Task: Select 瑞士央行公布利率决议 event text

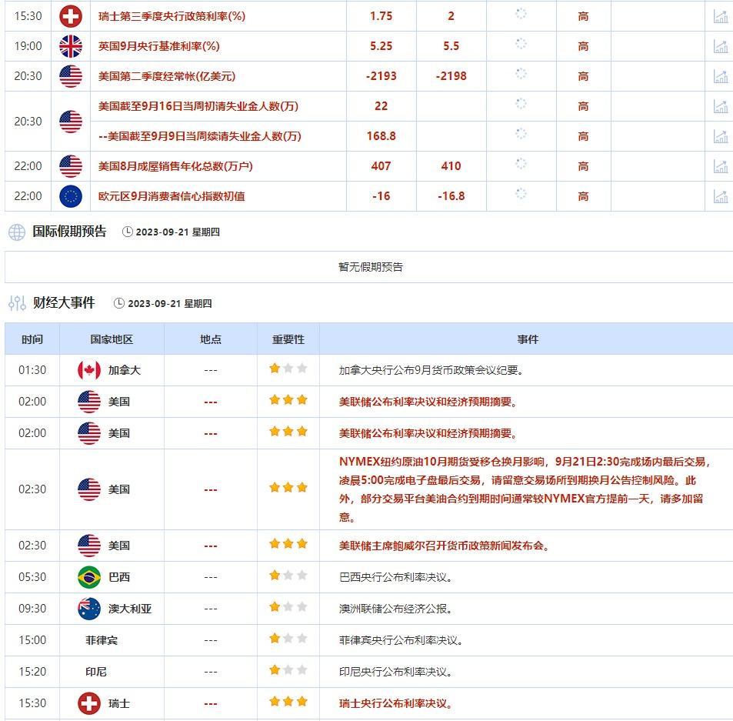Action: point(395,703)
